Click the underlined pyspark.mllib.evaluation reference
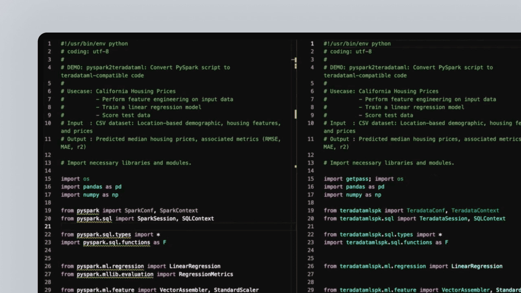 point(114,274)
